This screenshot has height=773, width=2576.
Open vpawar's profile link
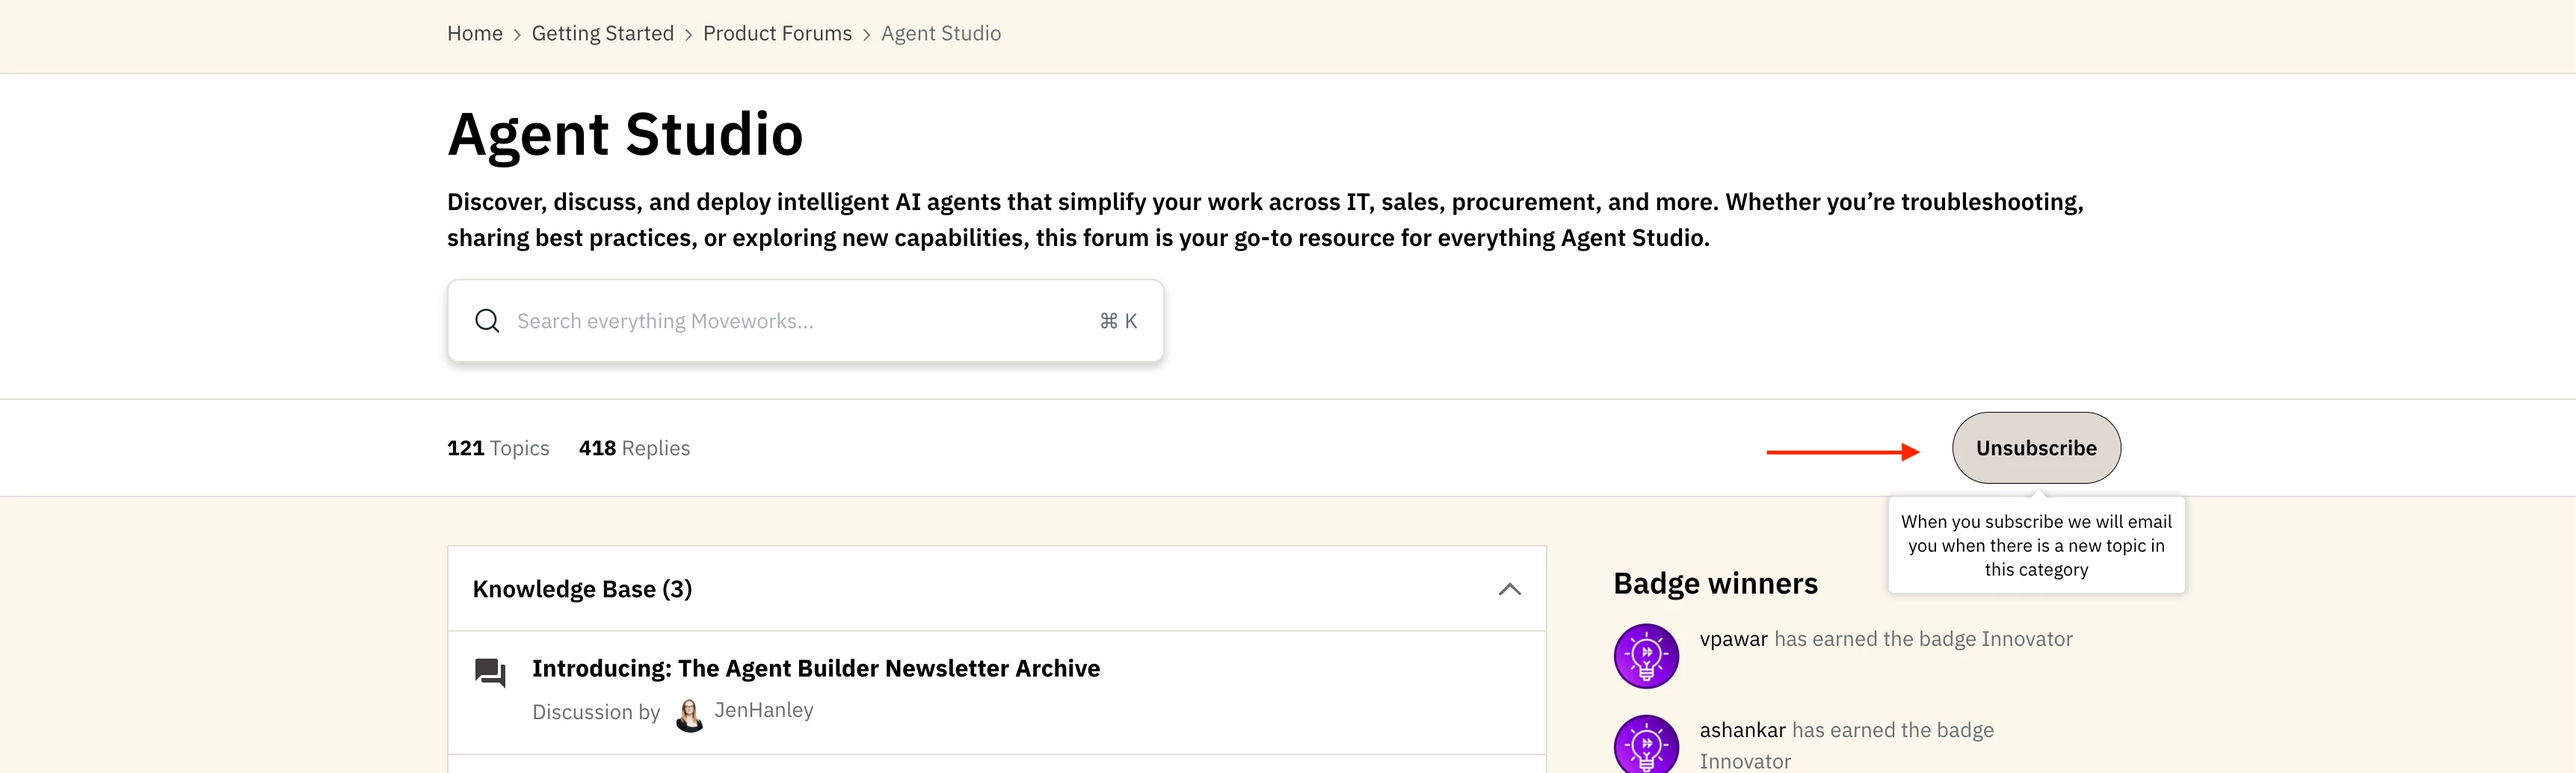tap(1733, 639)
